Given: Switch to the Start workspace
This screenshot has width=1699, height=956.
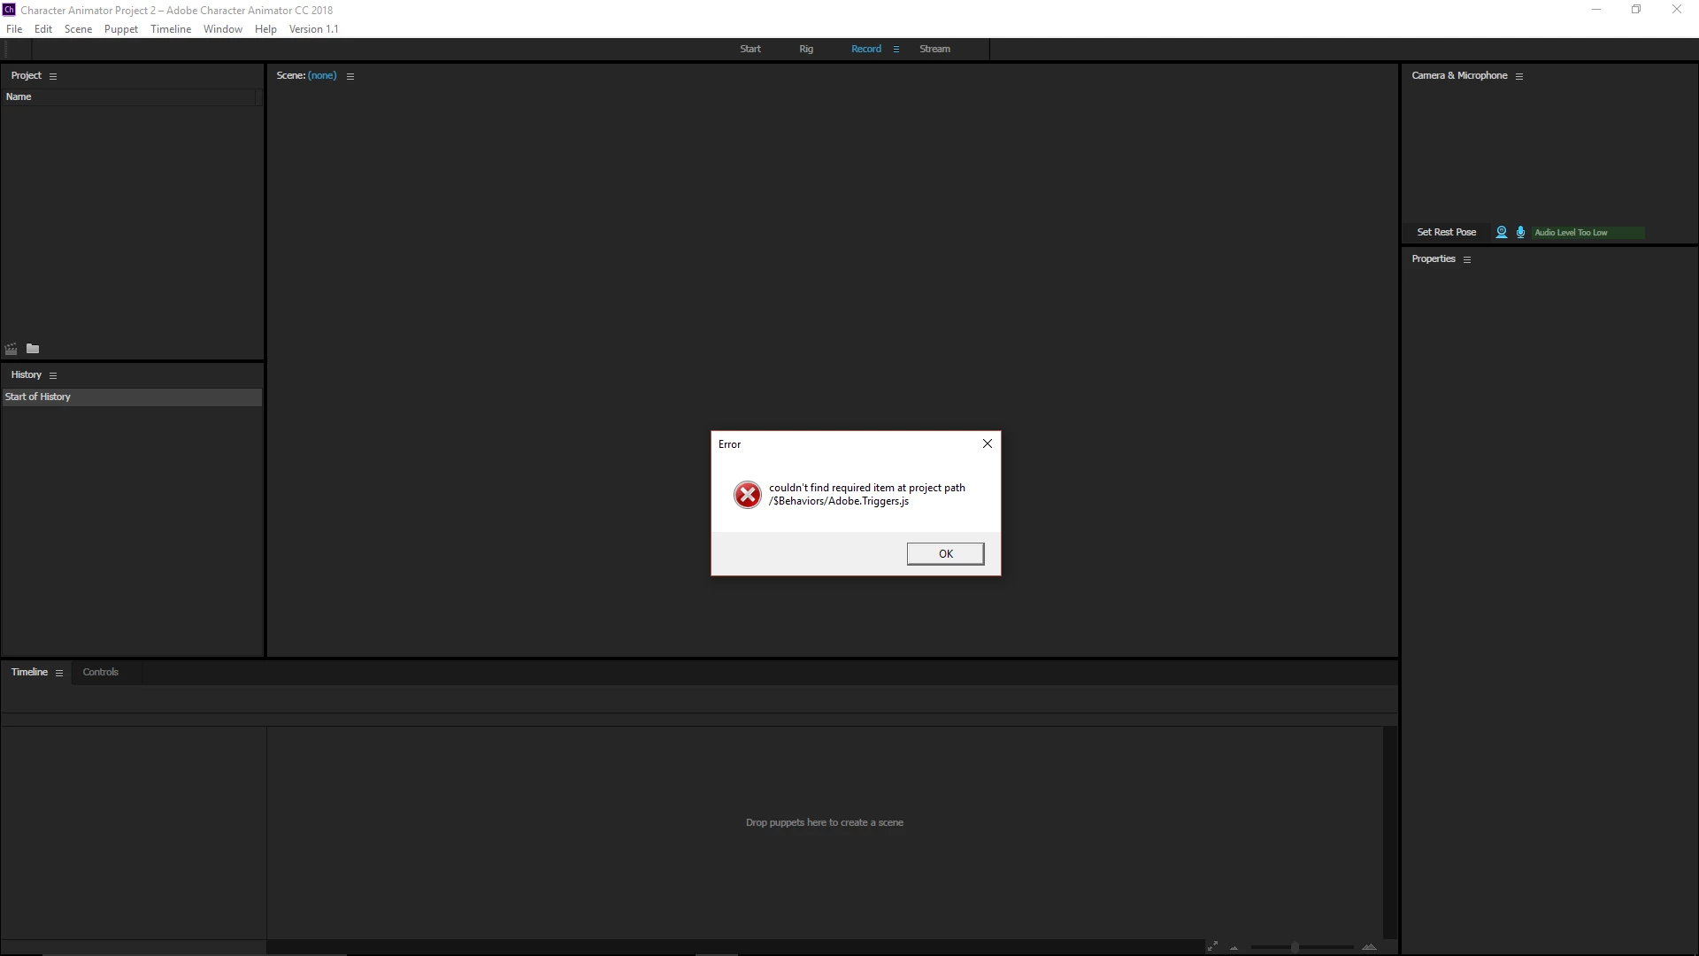Looking at the screenshot, I should tap(750, 49).
